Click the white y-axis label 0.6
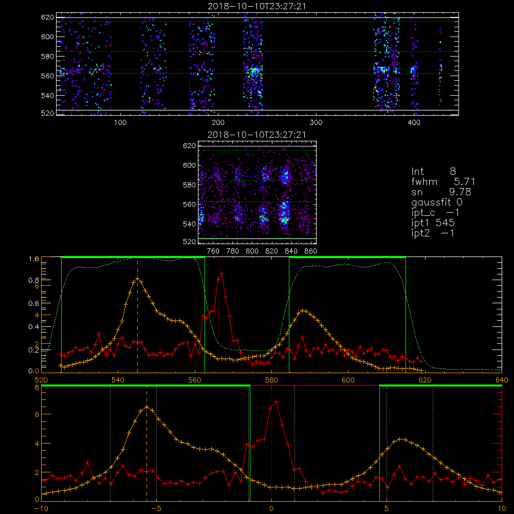The image size is (514, 514). pos(33,304)
